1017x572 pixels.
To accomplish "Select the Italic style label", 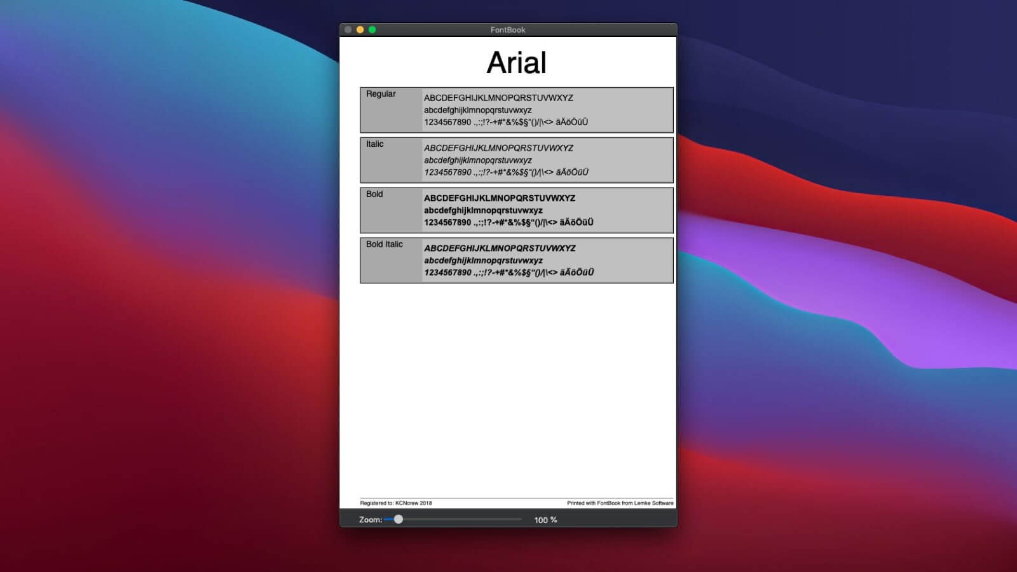I will click(375, 144).
